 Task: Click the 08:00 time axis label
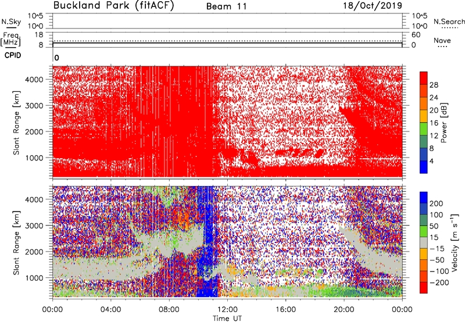coord(169,310)
